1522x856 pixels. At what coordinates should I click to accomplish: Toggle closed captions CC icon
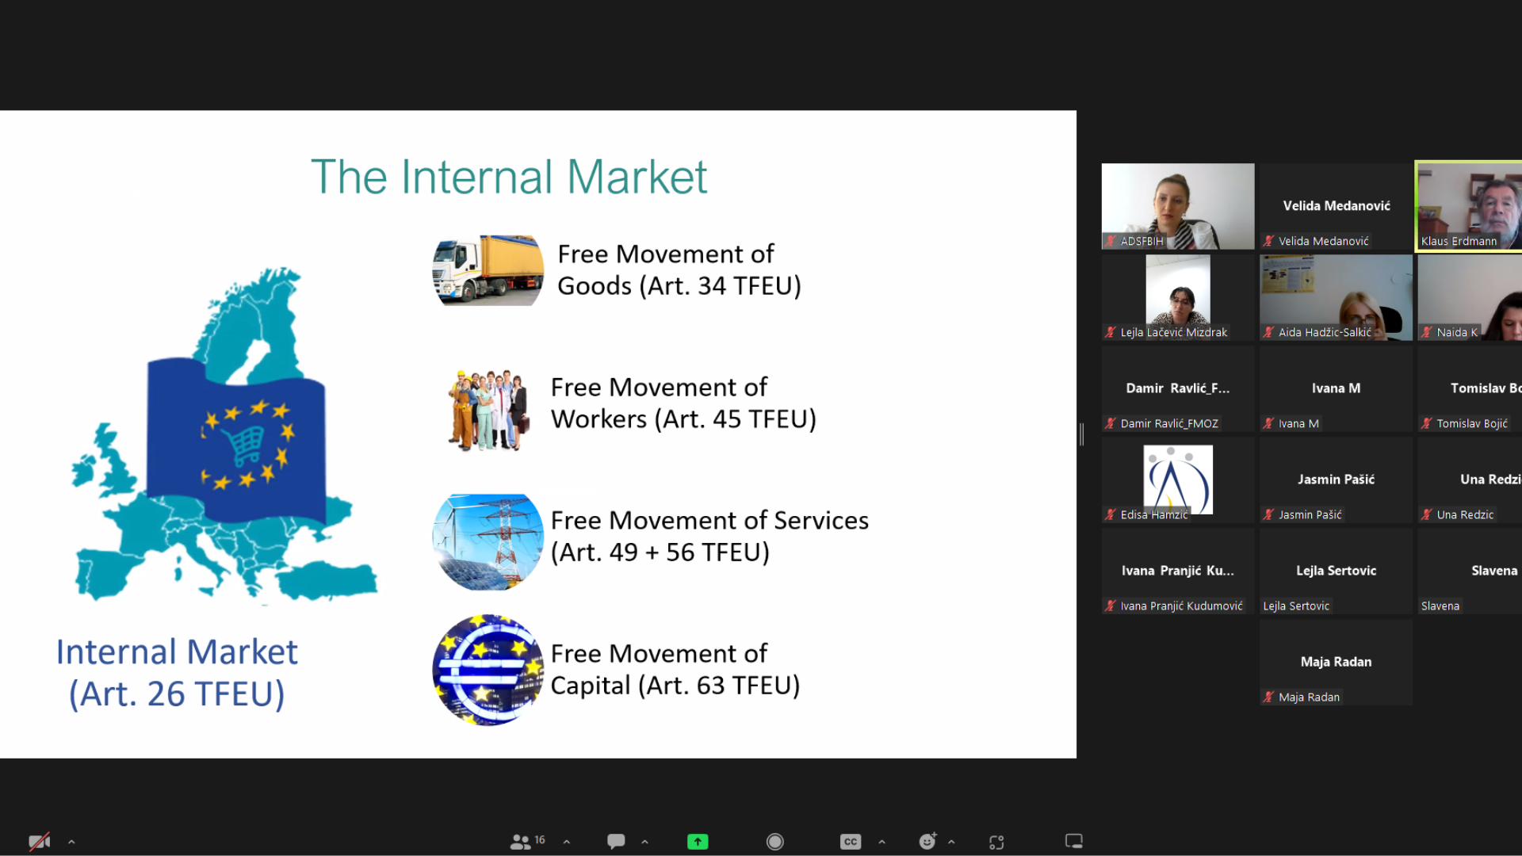[851, 842]
